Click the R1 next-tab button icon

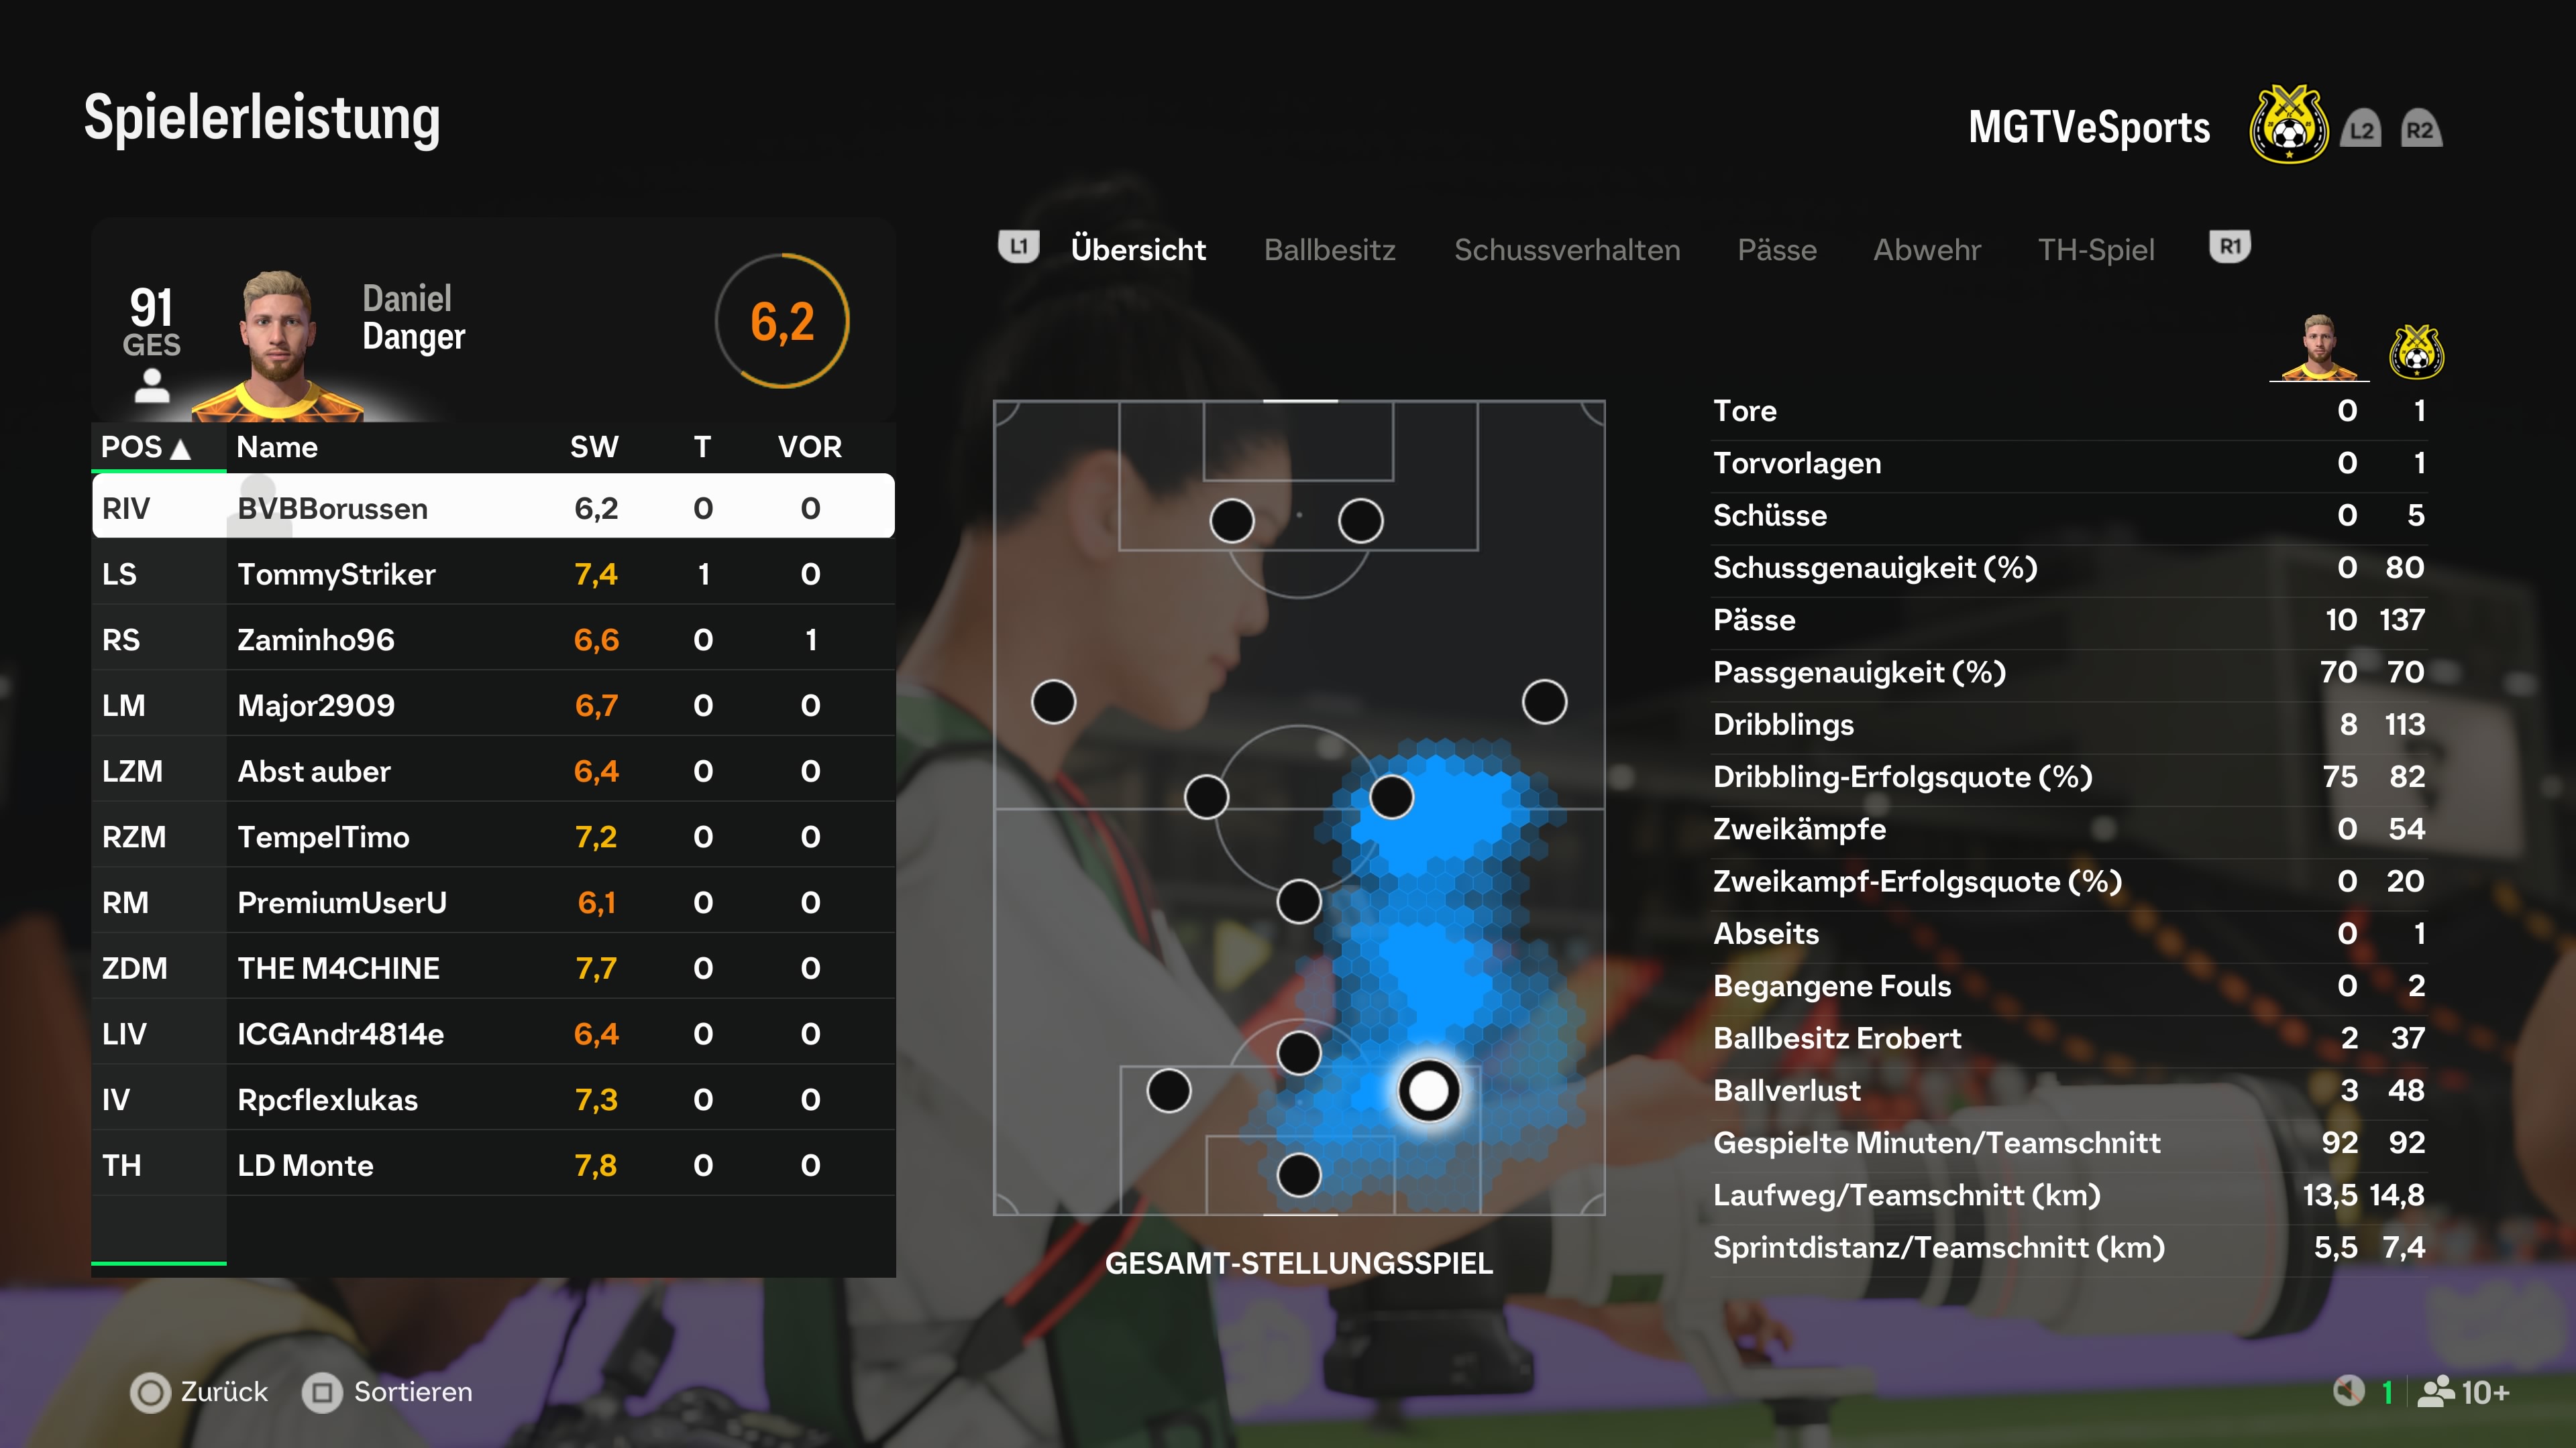coord(2229,247)
